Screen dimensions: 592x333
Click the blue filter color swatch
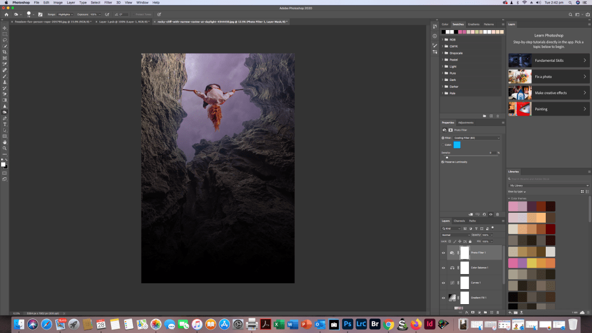(x=457, y=145)
